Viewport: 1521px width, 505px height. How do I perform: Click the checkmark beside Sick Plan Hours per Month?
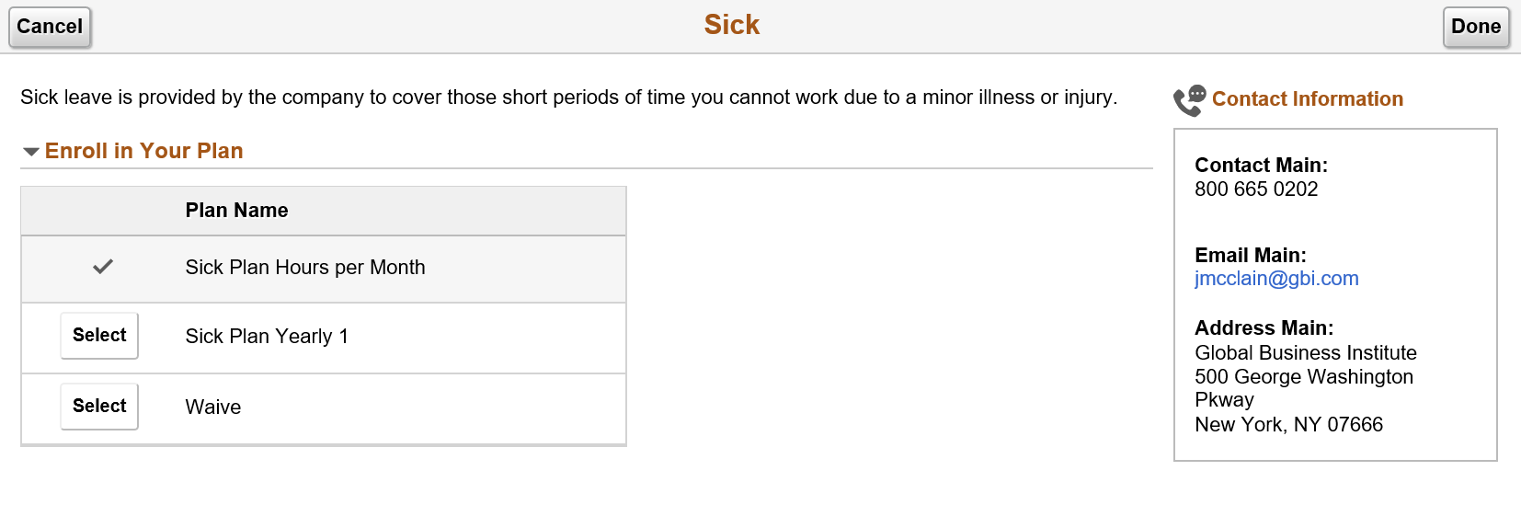[x=103, y=267]
